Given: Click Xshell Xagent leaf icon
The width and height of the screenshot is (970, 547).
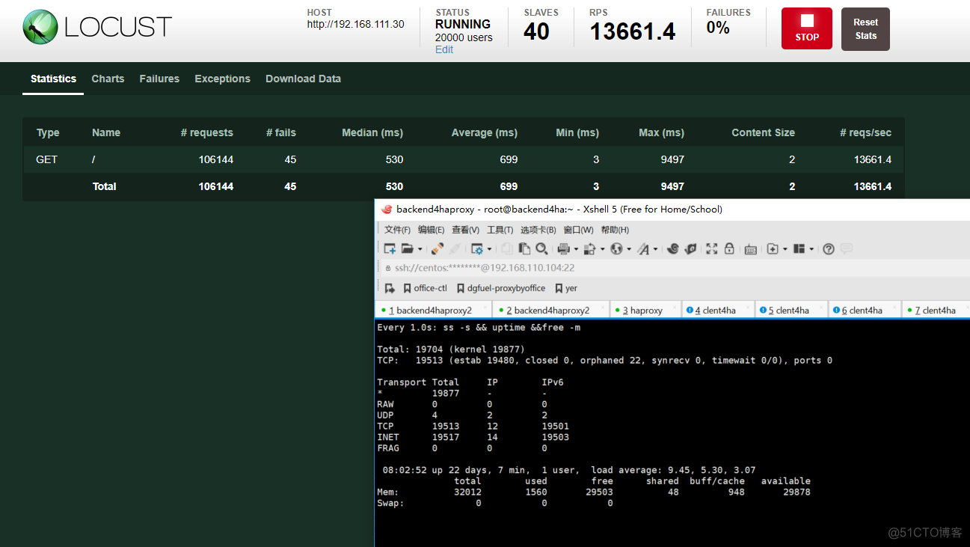Looking at the screenshot, I should point(690,249).
